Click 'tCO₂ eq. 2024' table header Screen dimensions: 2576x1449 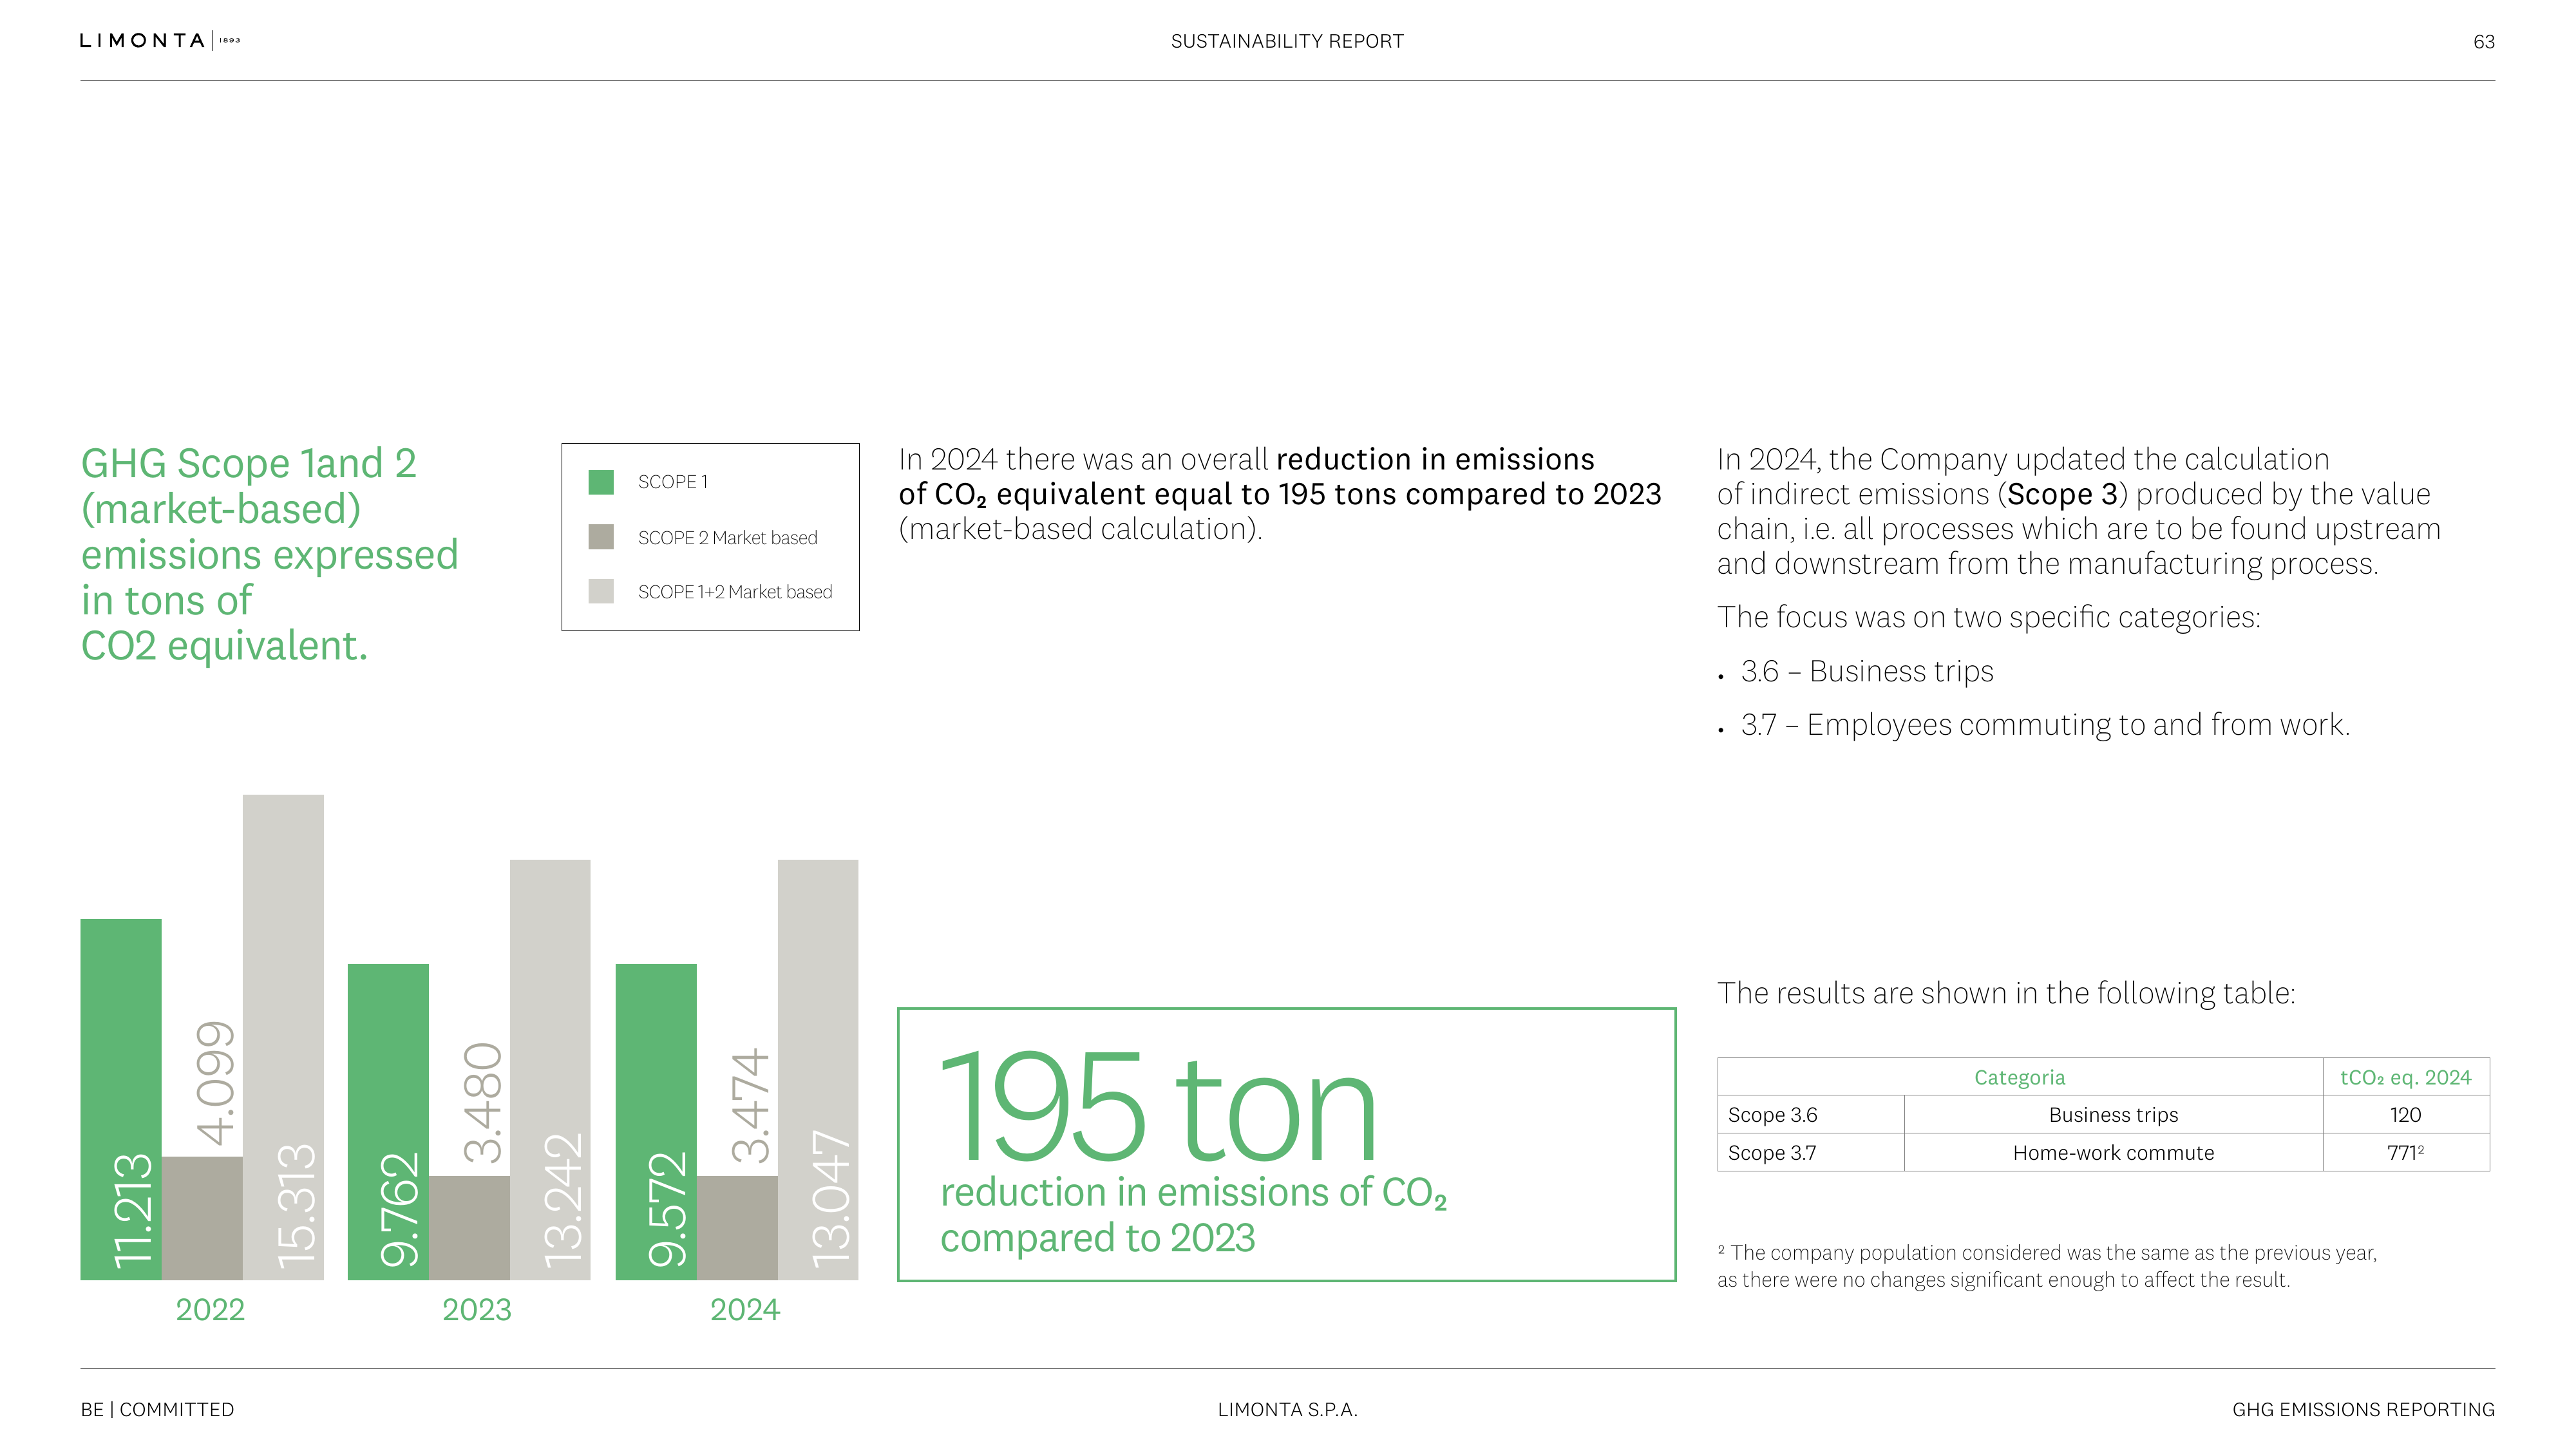click(2405, 1077)
